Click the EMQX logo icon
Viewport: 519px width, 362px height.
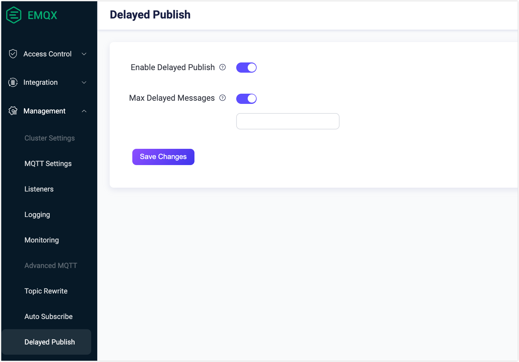[x=14, y=15]
